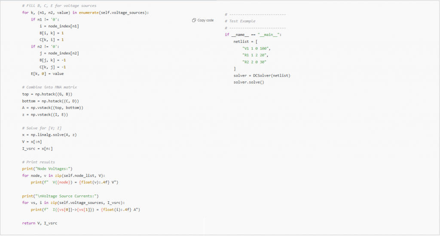Click the 'for k, (n1, n2, value)' loop line

point(85,13)
